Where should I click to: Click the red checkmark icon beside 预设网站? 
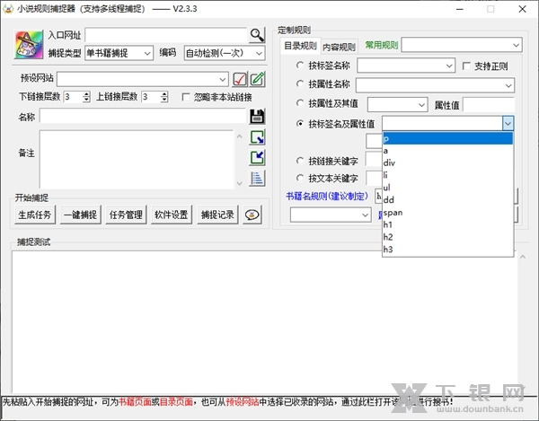coord(240,78)
